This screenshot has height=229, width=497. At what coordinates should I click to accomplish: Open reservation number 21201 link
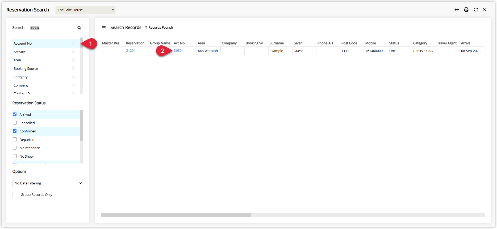coord(131,51)
